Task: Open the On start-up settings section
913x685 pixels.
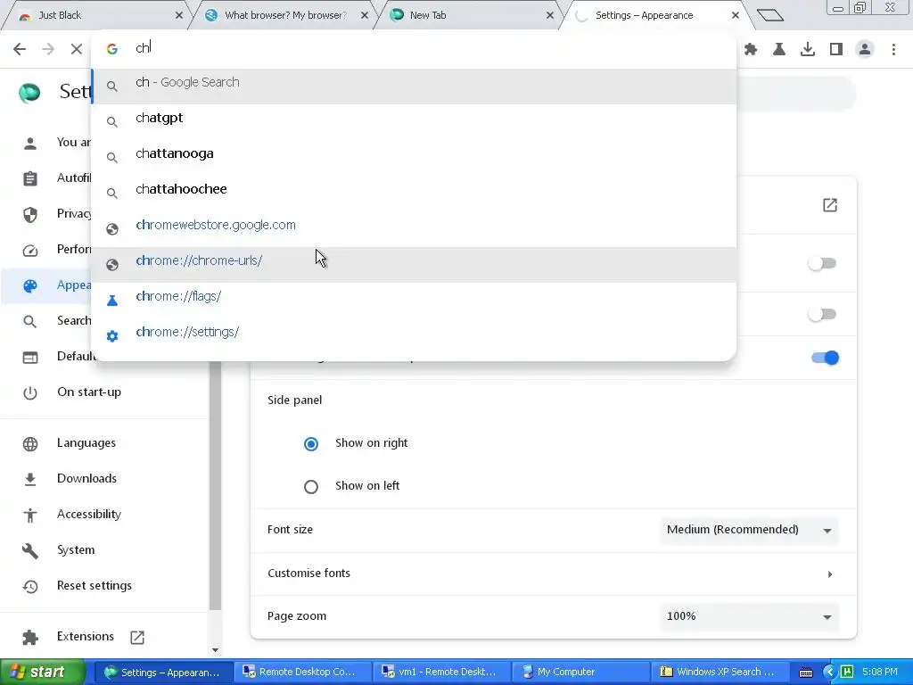Action: (89, 392)
